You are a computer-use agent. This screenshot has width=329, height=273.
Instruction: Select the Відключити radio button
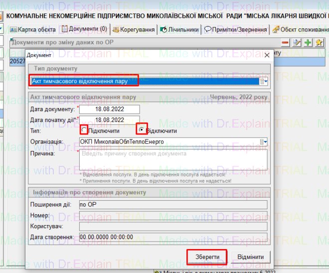coord(143,130)
